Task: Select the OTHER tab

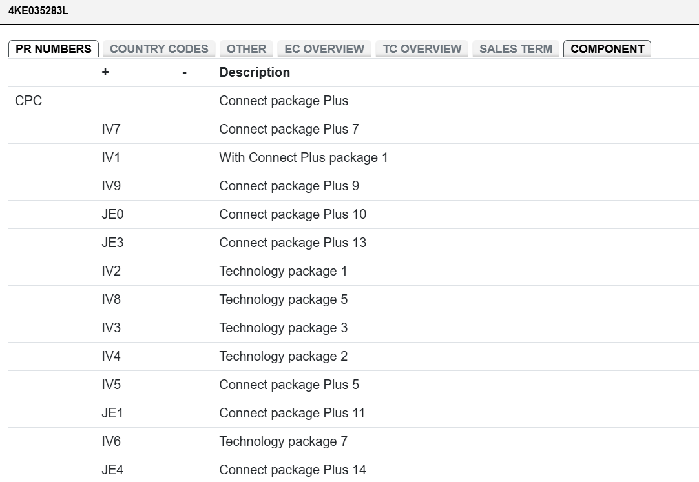Action: click(x=247, y=49)
